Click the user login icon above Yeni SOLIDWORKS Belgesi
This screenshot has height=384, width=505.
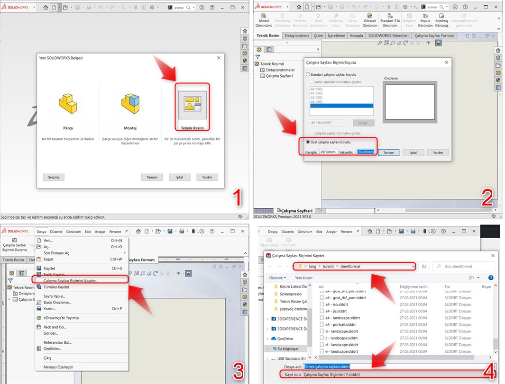(202, 7)
